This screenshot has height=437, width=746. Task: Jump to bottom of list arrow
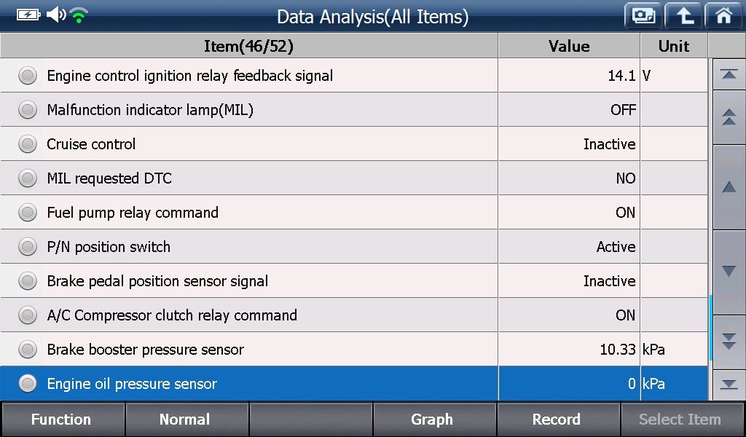[729, 385]
